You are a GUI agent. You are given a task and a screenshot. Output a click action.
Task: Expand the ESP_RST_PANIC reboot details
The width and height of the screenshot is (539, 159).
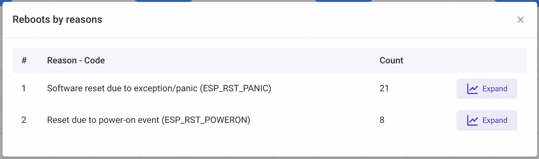pos(487,89)
